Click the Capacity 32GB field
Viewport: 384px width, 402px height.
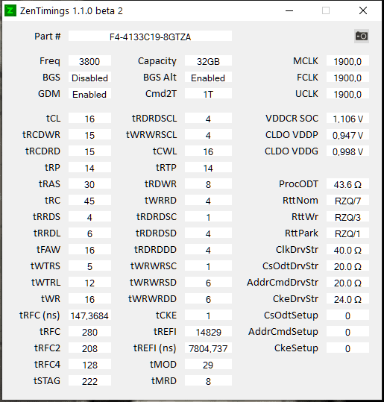208,60
